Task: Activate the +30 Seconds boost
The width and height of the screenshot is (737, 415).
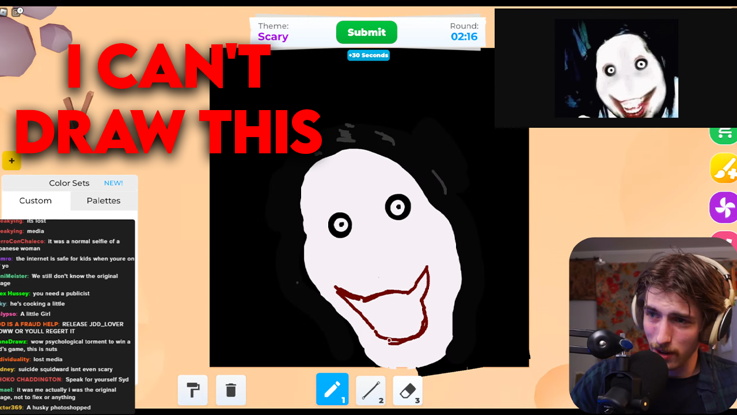Action: 368,55
